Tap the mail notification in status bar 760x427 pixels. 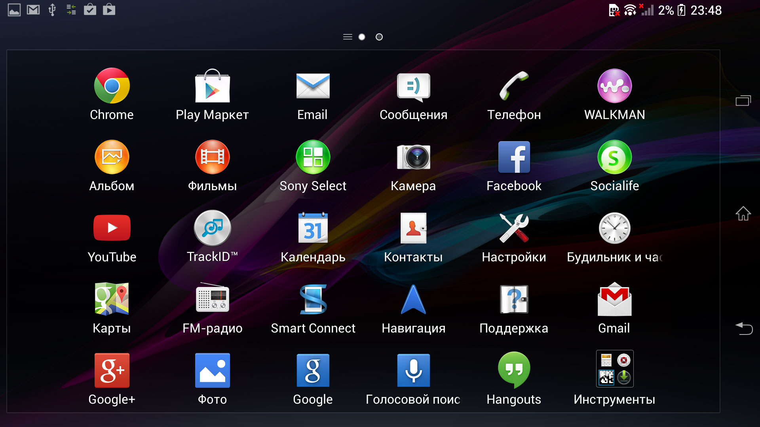pyautogui.click(x=33, y=9)
